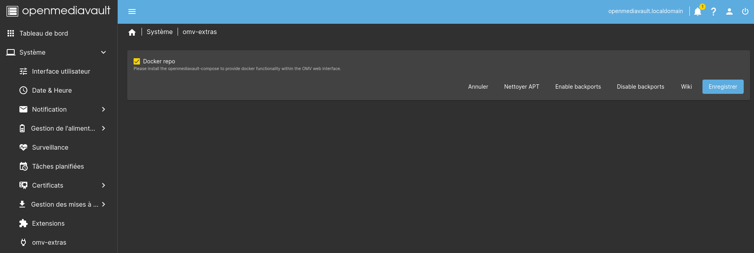
Task: Expand the Certificats submenu chevron
Action: [103, 185]
